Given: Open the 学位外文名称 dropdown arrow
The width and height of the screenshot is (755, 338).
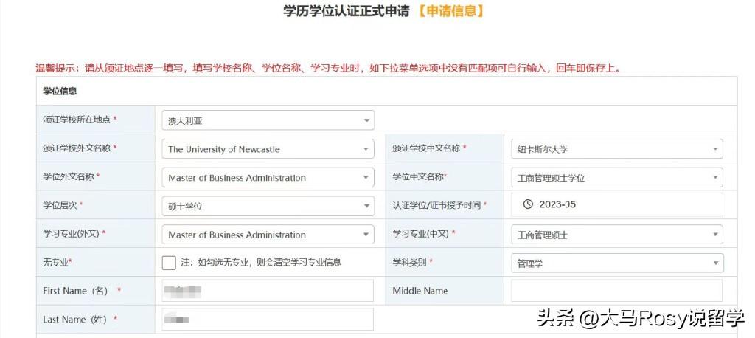Looking at the screenshot, I should pos(366,178).
